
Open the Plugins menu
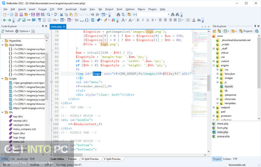pyautogui.click(x=153, y=9)
